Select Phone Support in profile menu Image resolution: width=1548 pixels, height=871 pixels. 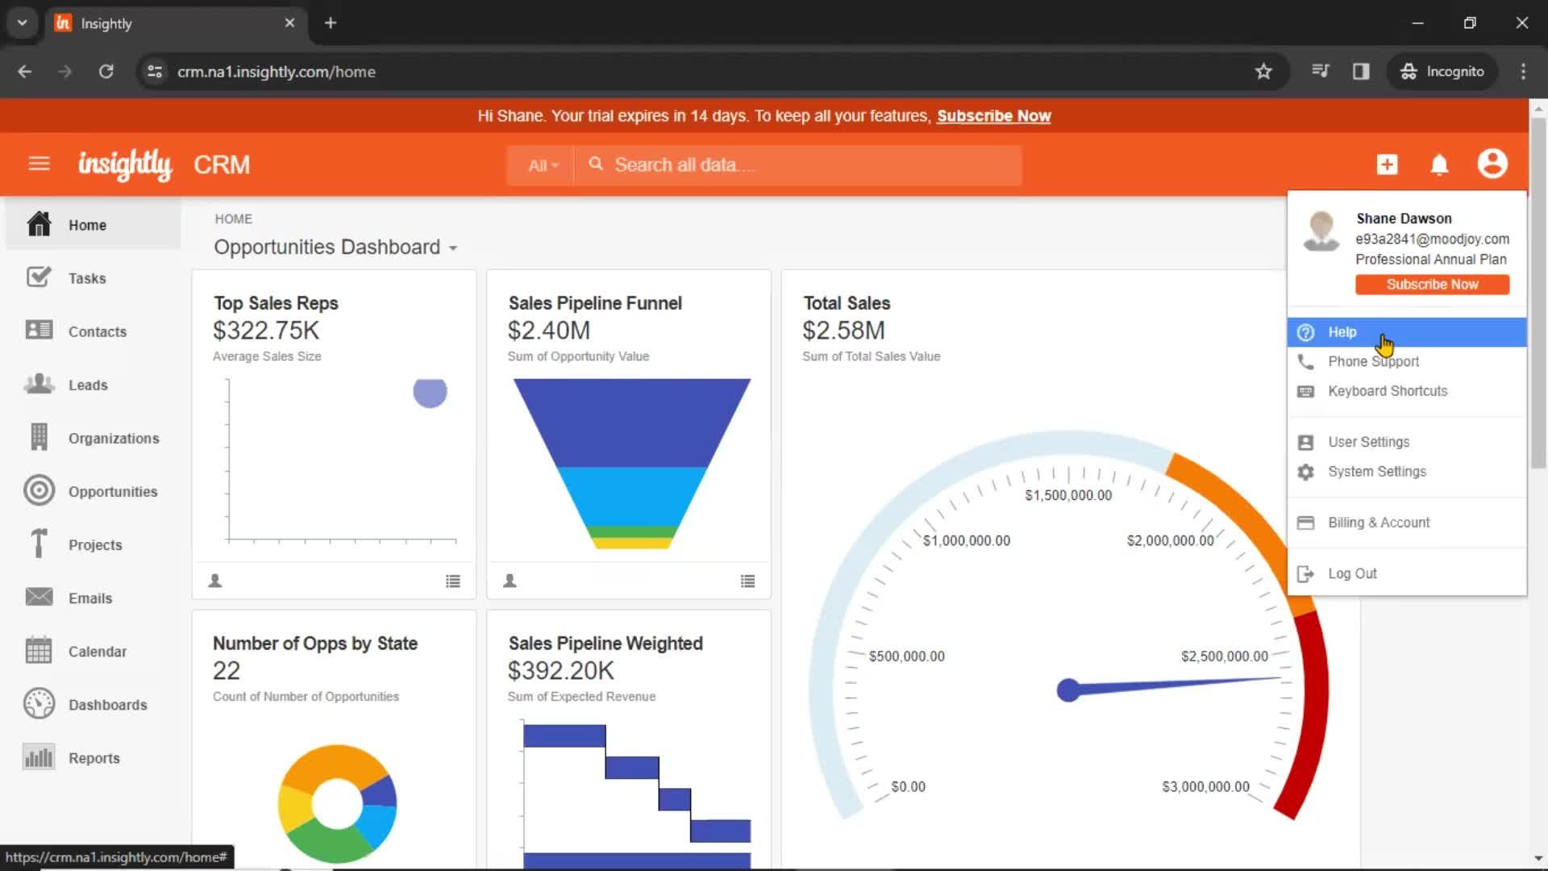[1407, 361]
